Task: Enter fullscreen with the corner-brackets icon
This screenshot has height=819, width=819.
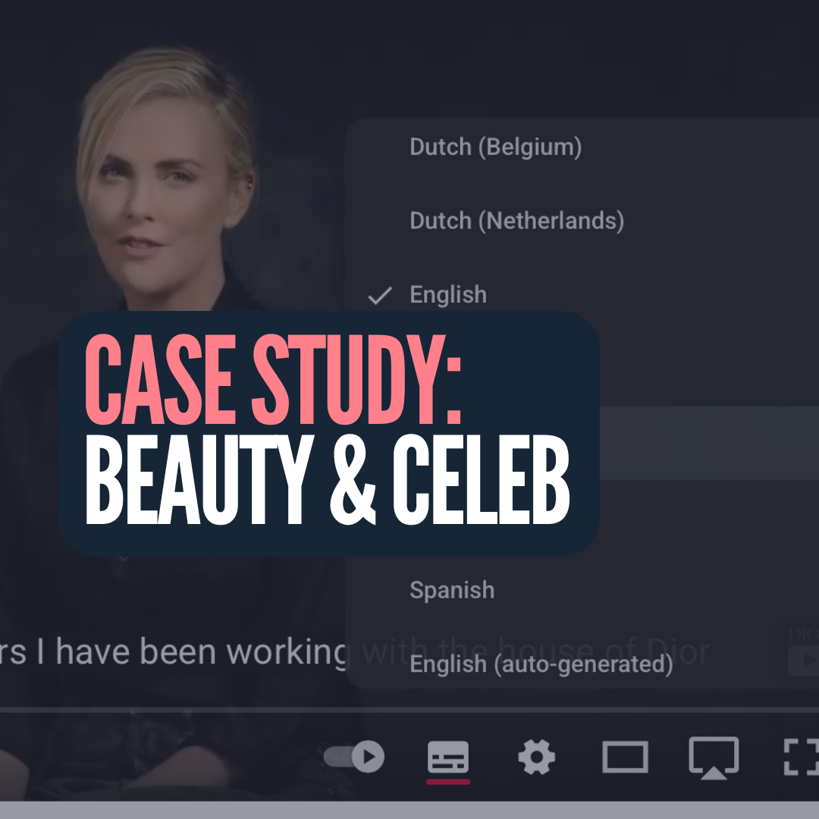Action: pos(802,756)
